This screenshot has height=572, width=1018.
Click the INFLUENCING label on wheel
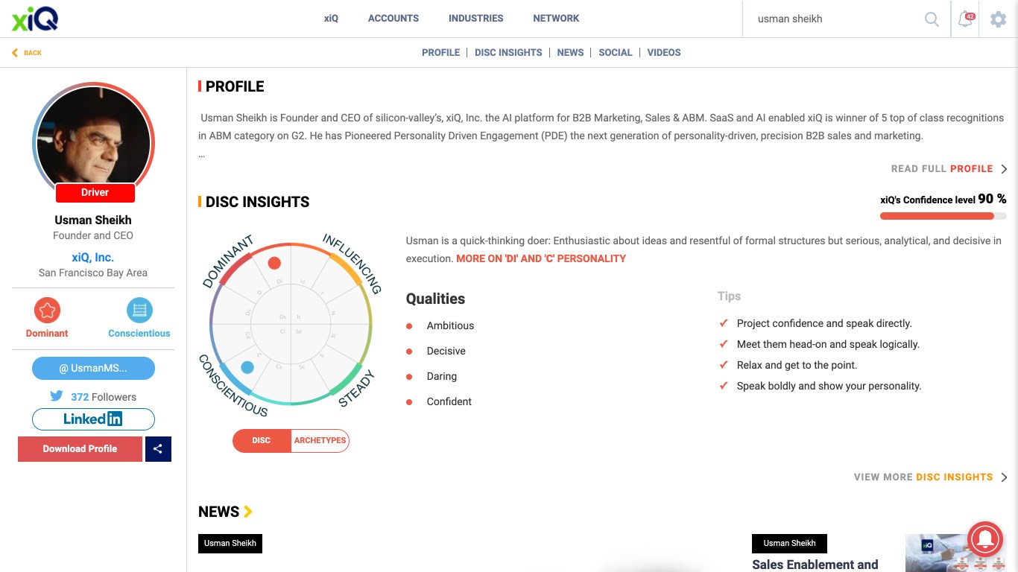(352, 264)
